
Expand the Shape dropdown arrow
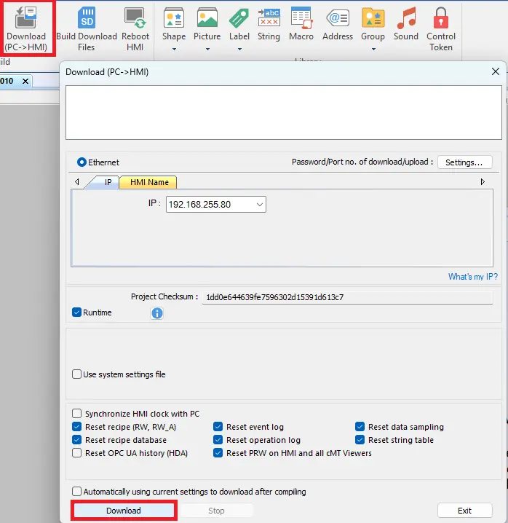(x=174, y=49)
